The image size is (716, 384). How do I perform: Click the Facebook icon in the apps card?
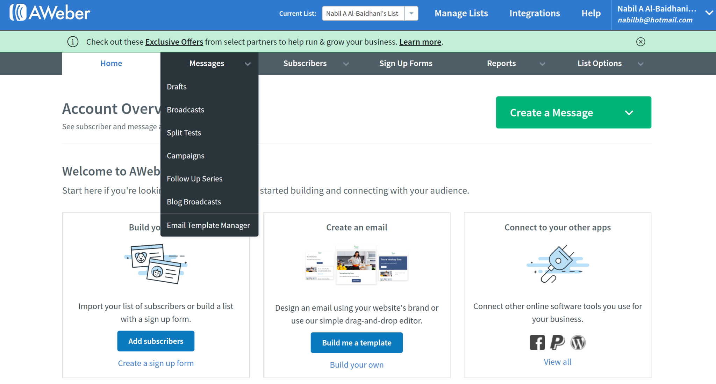pyautogui.click(x=537, y=342)
